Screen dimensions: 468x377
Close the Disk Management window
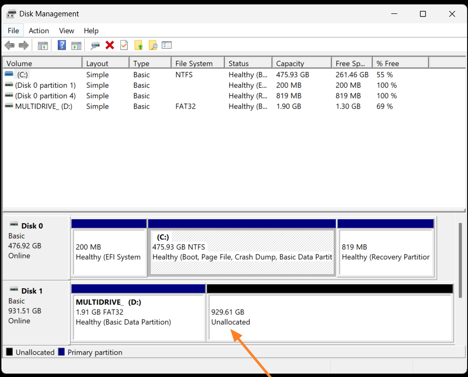click(x=452, y=14)
